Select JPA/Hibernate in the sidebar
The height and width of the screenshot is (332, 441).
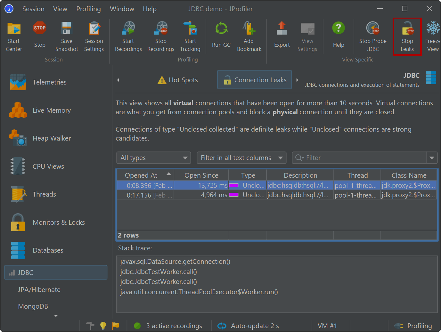pyautogui.click(x=39, y=290)
